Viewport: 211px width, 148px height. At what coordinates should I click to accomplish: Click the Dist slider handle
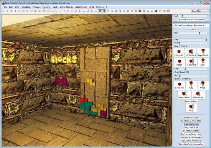tap(199, 33)
